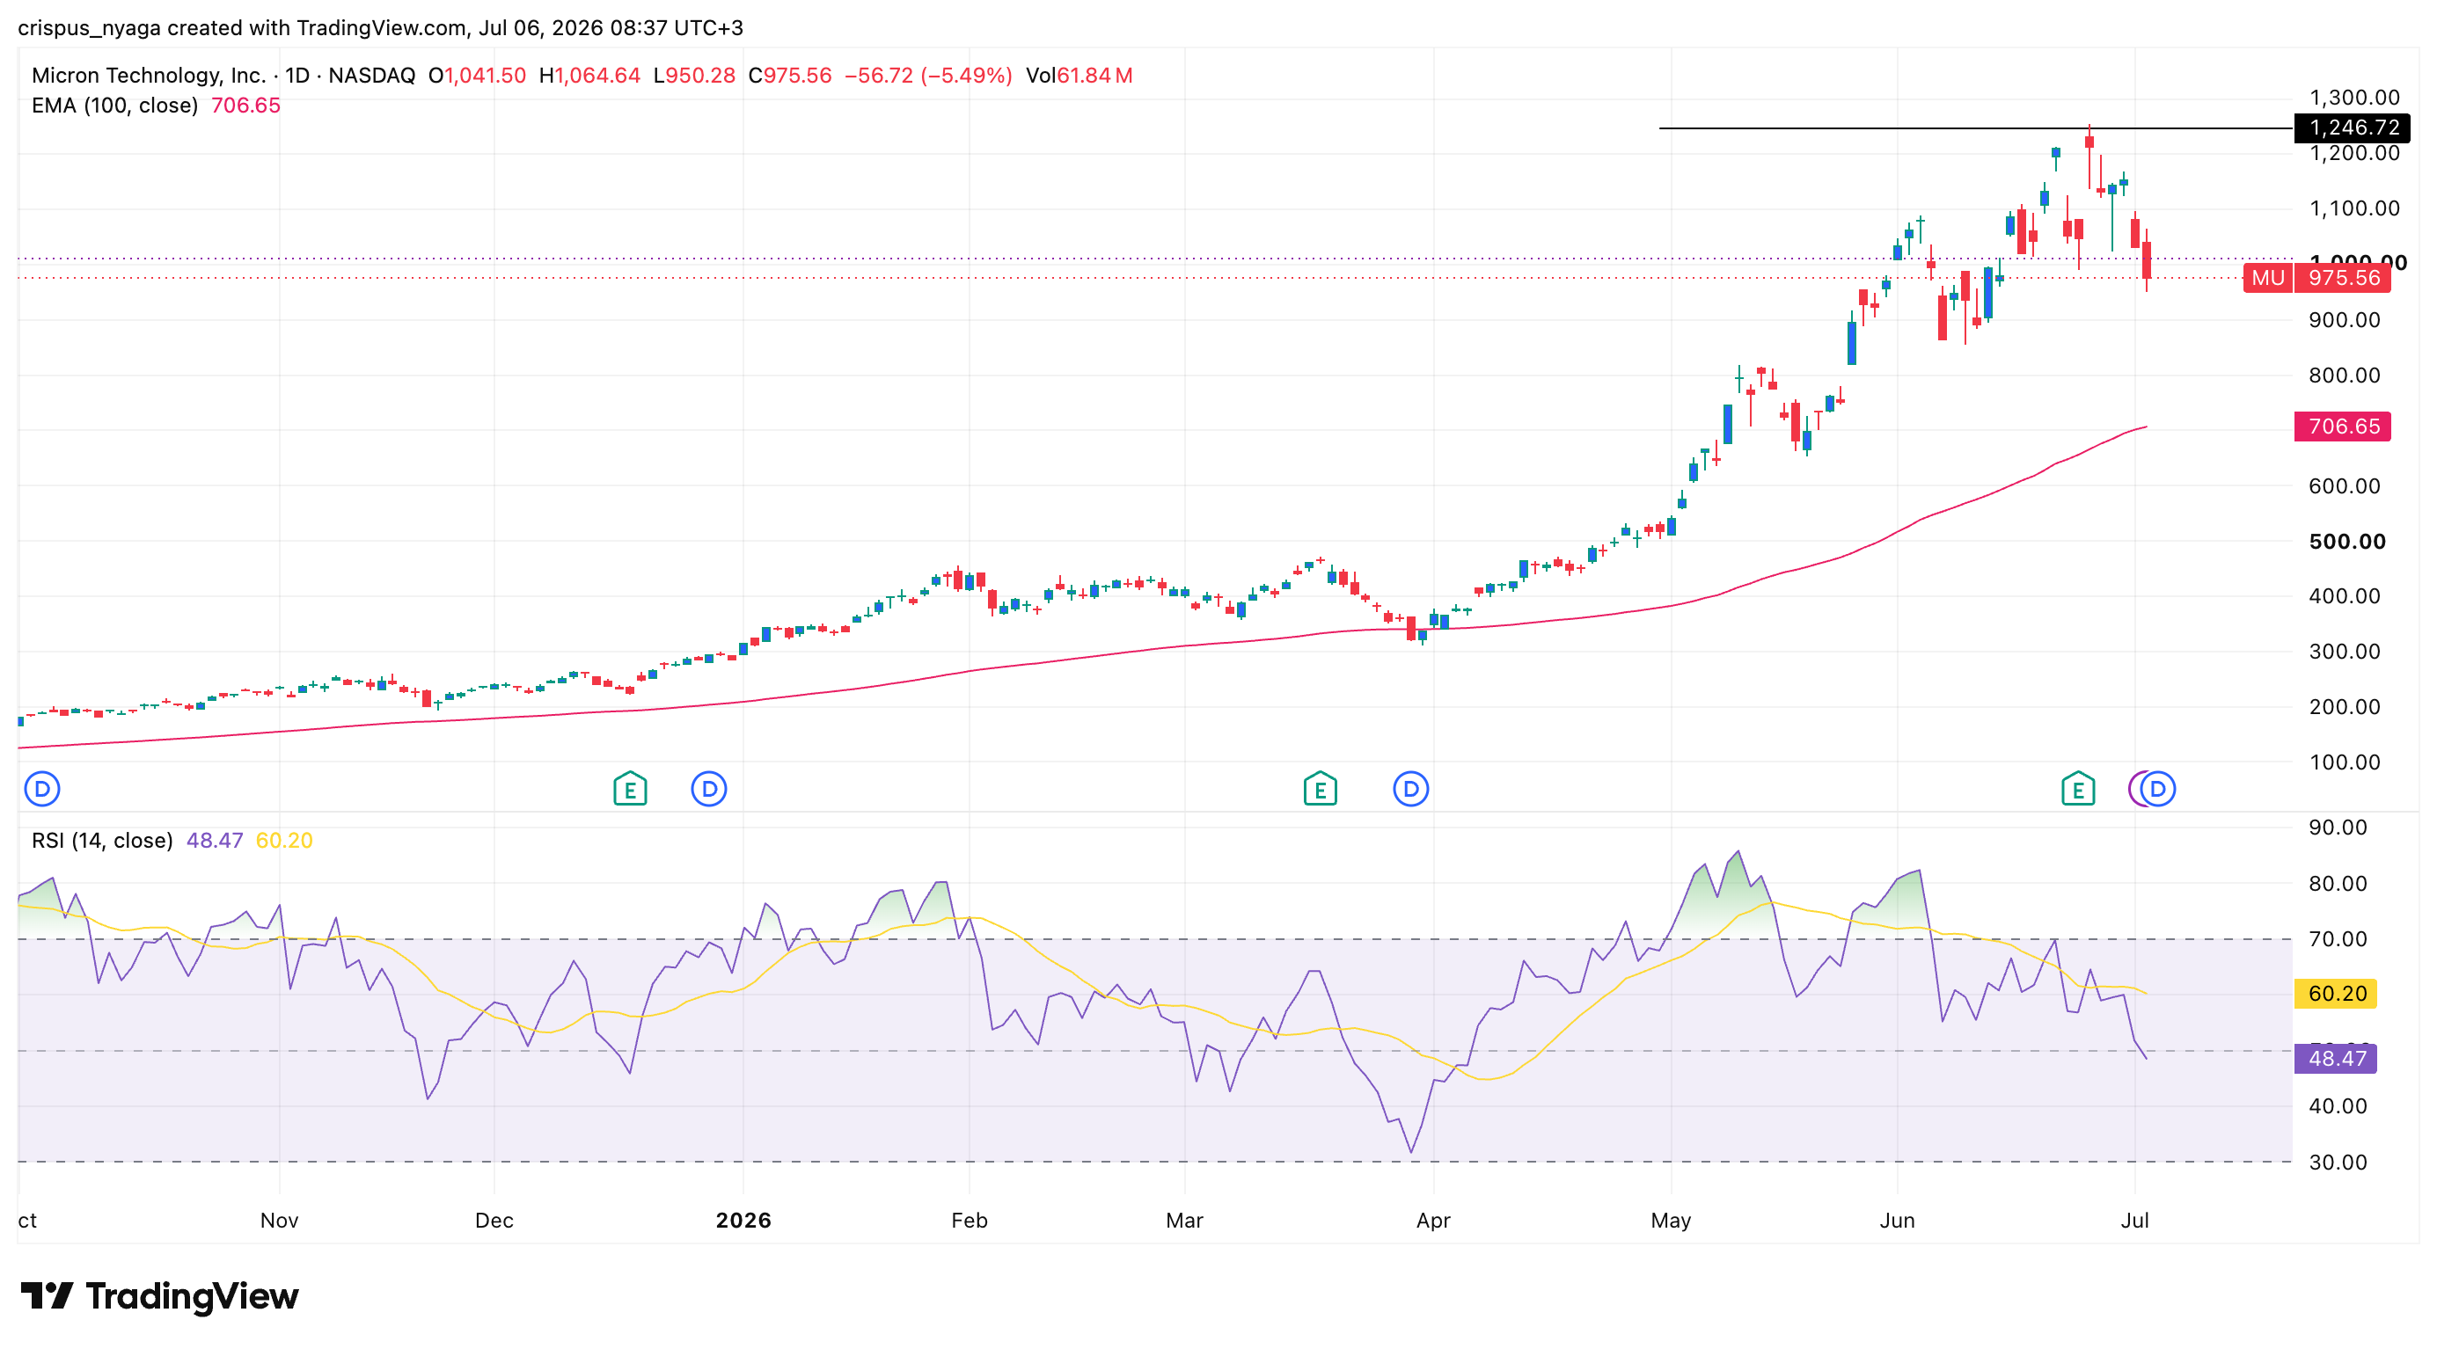Click the RSI legend value 48.47
This screenshot has width=2437, height=1349.
pos(215,841)
